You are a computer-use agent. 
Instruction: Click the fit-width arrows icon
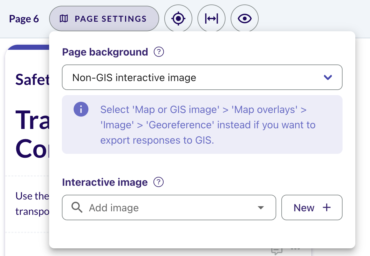coord(211,19)
